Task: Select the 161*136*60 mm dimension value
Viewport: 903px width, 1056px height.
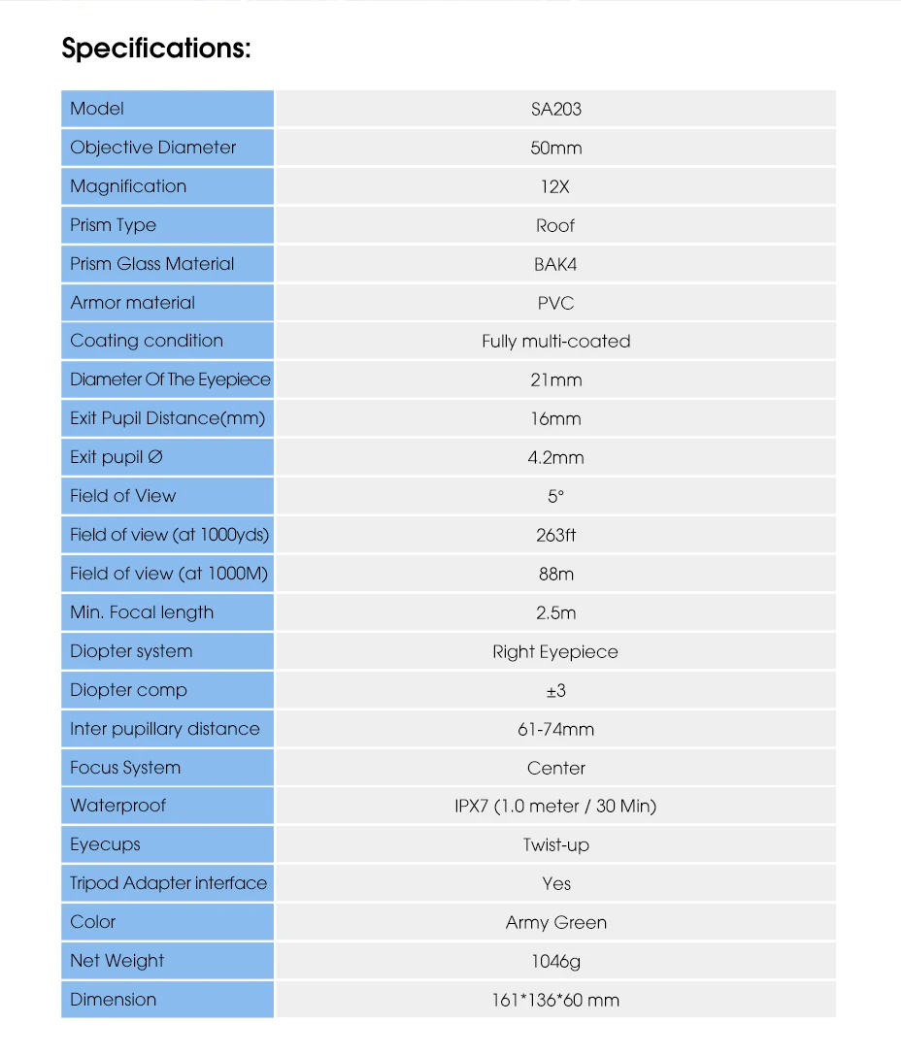Action: click(x=555, y=1001)
